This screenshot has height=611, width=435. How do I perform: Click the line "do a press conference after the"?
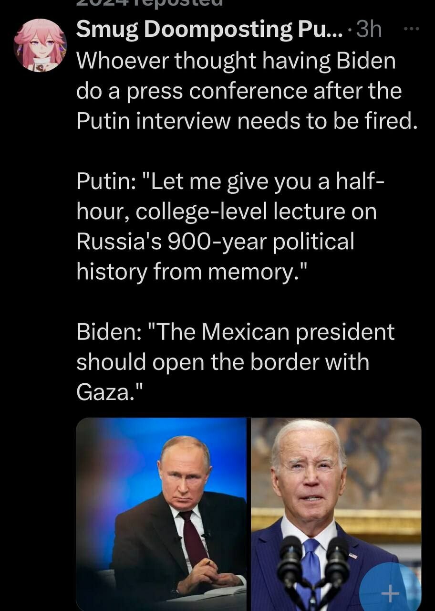pos(239,91)
